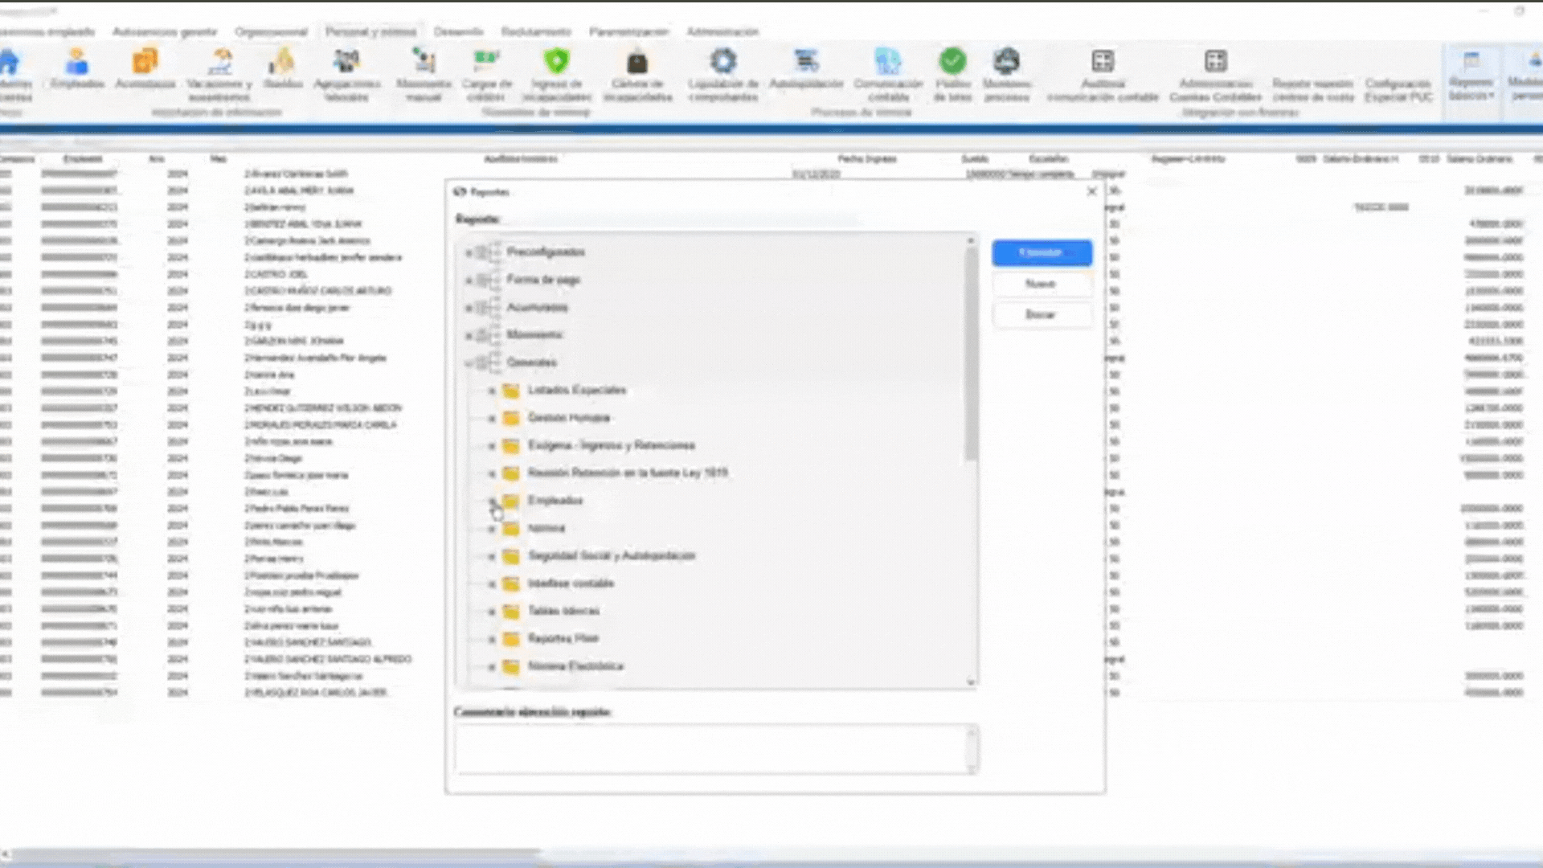Expand the Empleados reports folder
This screenshot has height=868, width=1543.
point(492,502)
